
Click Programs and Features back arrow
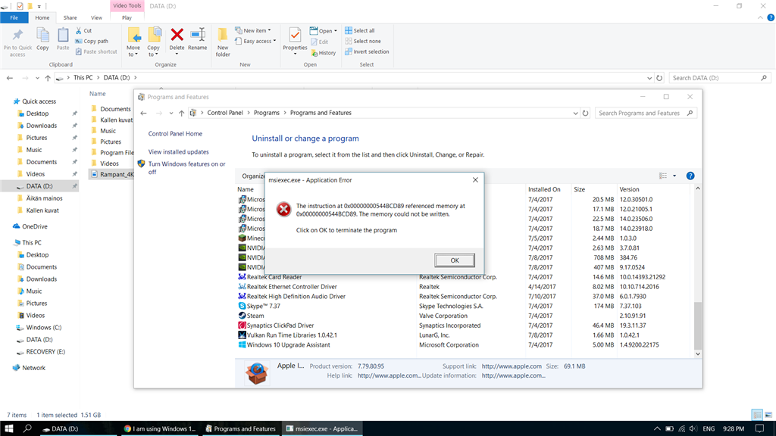[x=143, y=114]
